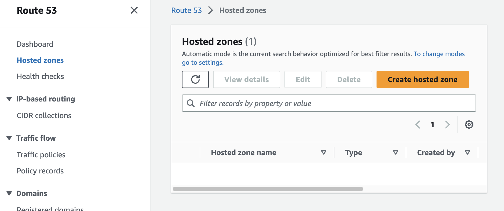Select Hosted zones in the sidebar
This screenshot has width=504, height=211.
point(40,60)
